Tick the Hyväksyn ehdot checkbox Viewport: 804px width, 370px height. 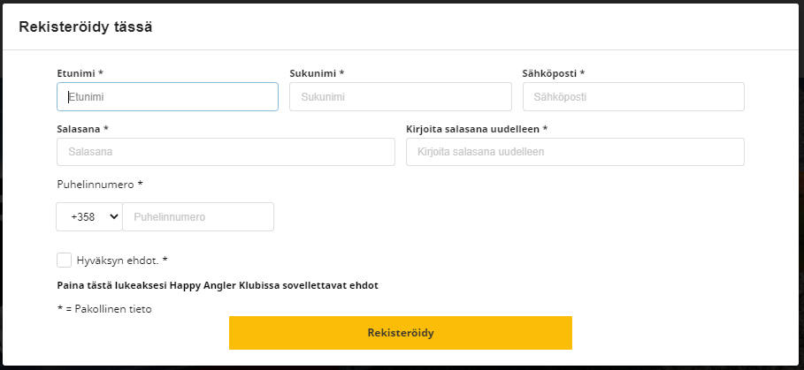coord(64,260)
